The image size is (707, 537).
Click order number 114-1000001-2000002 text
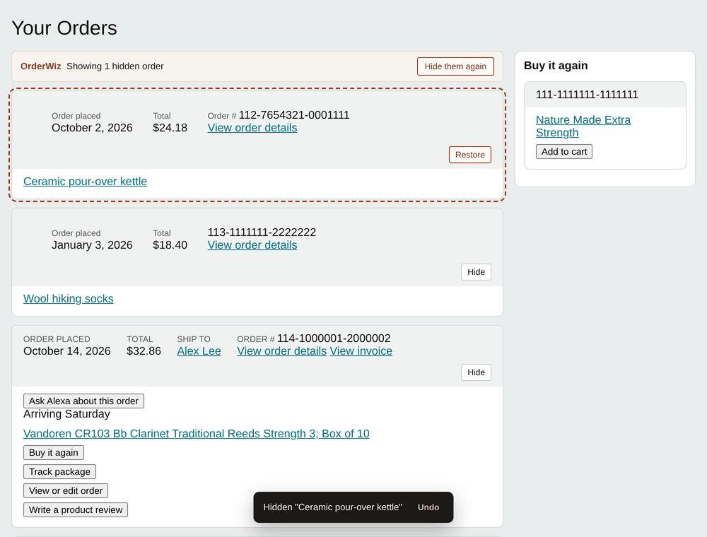pyautogui.click(x=334, y=338)
